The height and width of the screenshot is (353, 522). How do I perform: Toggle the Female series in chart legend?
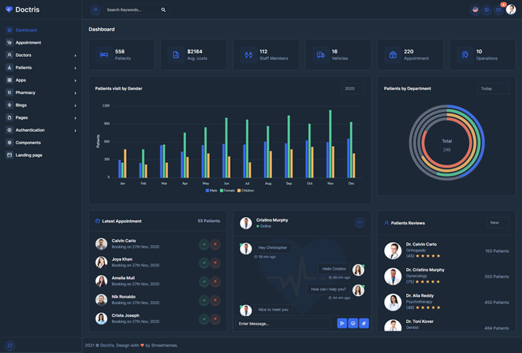tap(227, 190)
